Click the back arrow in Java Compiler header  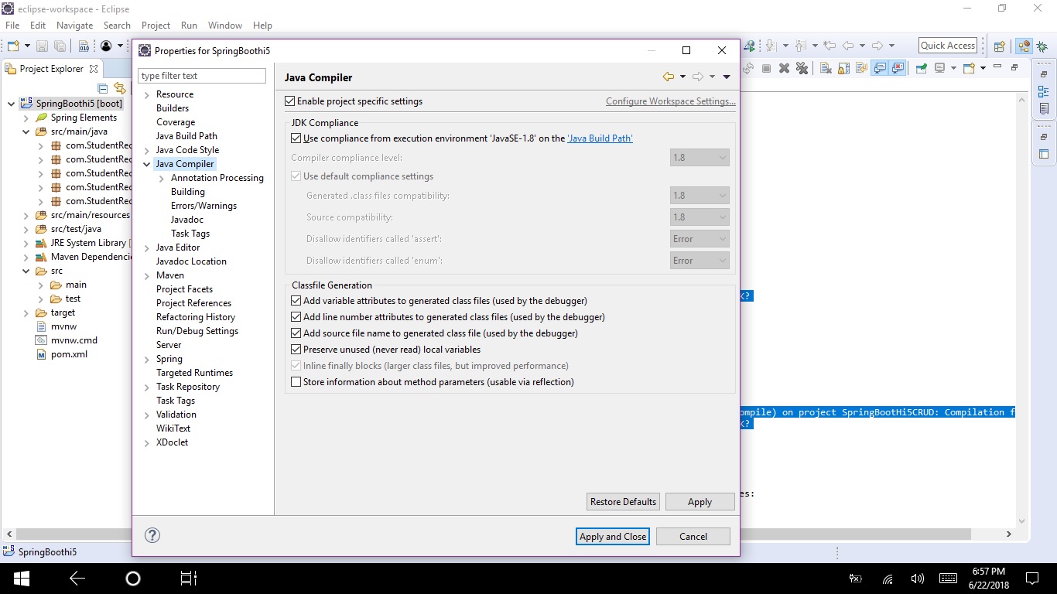coord(669,77)
